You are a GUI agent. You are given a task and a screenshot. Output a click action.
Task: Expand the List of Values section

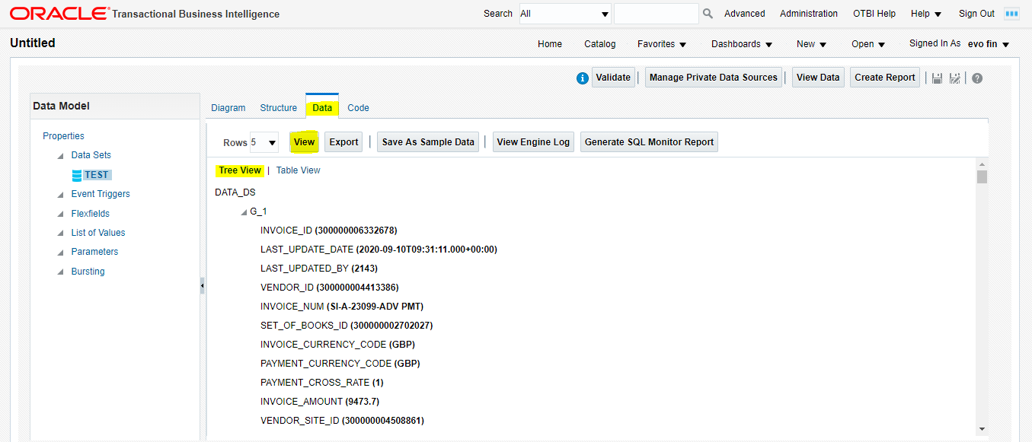(x=59, y=232)
